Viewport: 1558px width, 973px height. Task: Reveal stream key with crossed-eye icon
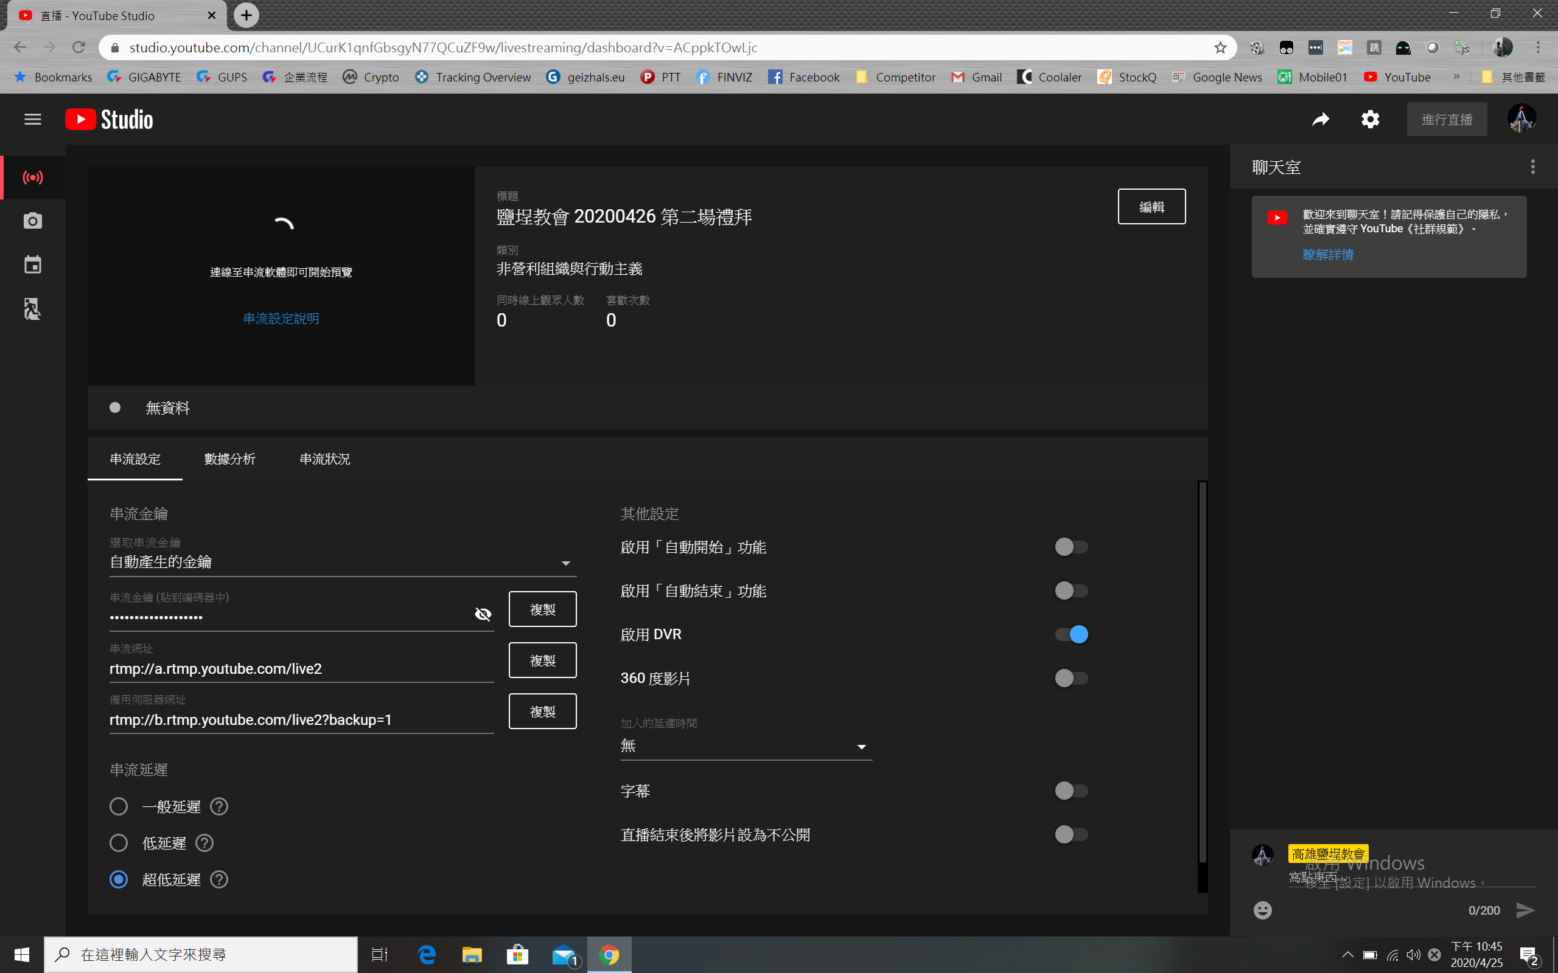point(482,615)
